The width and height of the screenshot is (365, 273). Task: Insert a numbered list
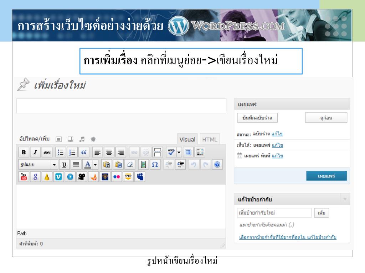point(72,152)
